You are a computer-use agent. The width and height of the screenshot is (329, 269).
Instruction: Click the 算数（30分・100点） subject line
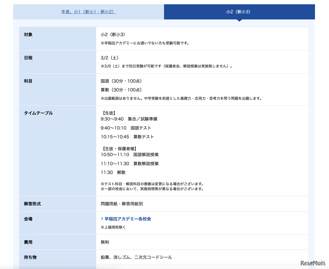(121, 90)
